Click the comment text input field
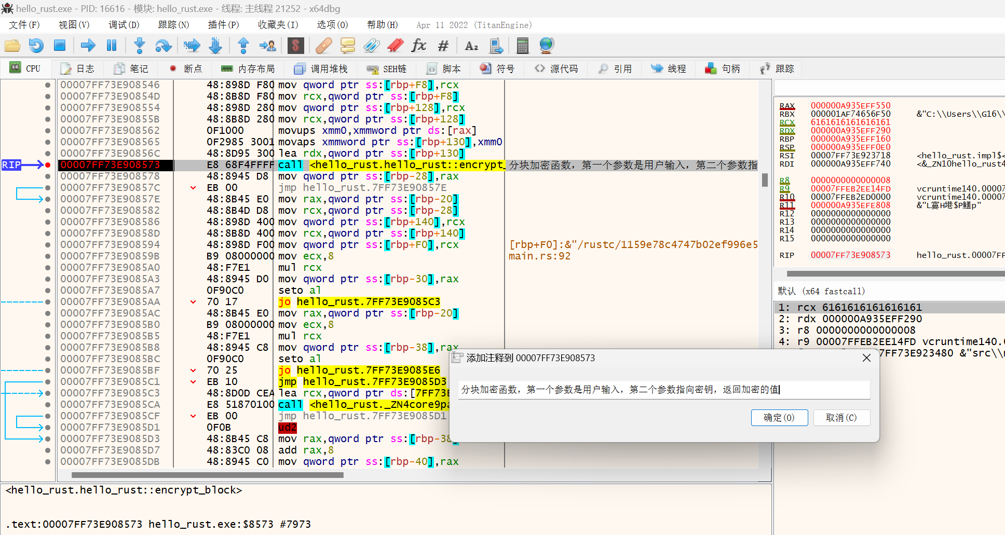The width and height of the screenshot is (1005, 535). (x=664, y=390)
